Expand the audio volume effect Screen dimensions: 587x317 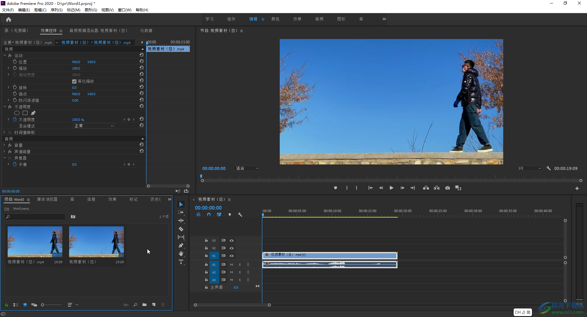[x=5, y=145]
